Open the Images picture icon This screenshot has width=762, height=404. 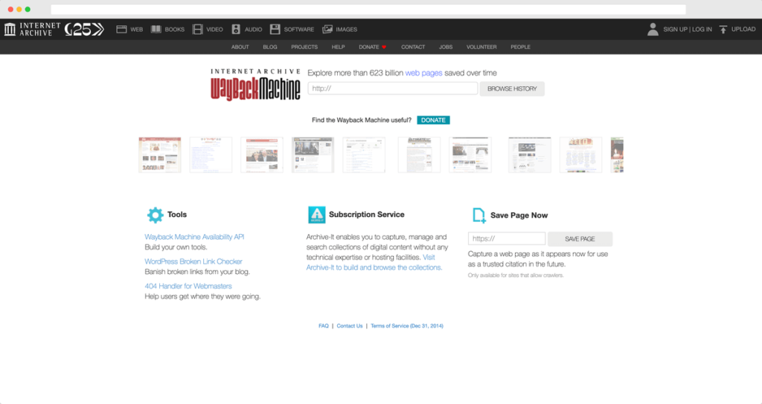327,30
